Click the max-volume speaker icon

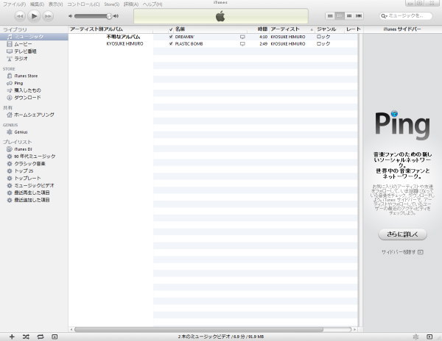point(116,16)
